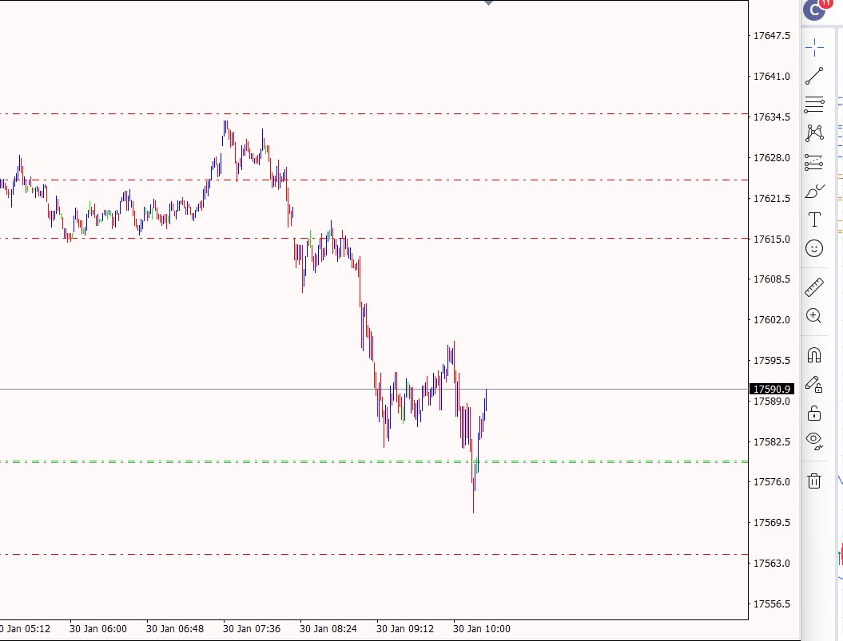Click the 30 Jan 07:36 time label

click(x=252, y=629)
